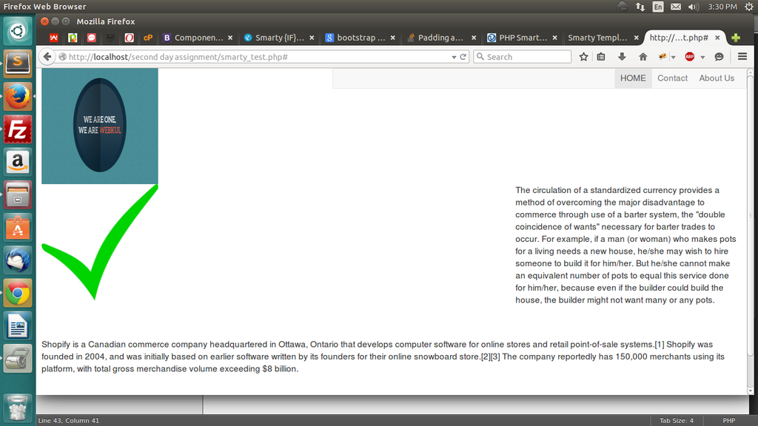Image resolution: width=758 pixels, height=426 pixels.
Task: Focus the Firefox Search box
Action: coord(522,56)
